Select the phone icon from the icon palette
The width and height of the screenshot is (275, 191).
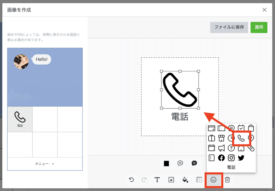[241, 138]
